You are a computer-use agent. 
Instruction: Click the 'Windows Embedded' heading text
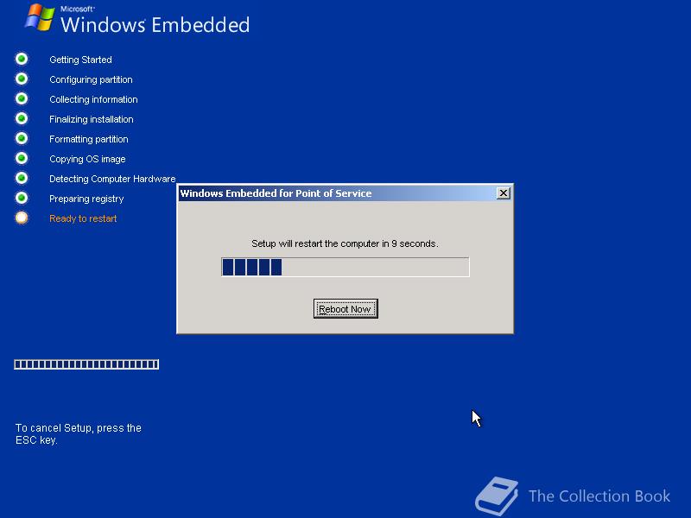[x=155, y=25]
